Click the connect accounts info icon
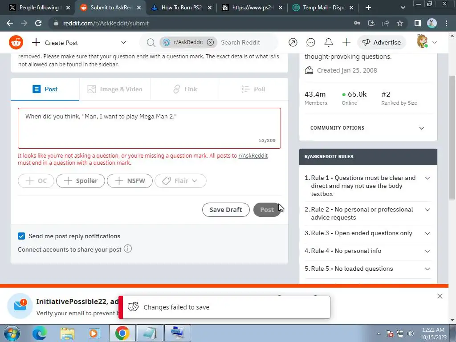The image size is (456, 342). 128,249
